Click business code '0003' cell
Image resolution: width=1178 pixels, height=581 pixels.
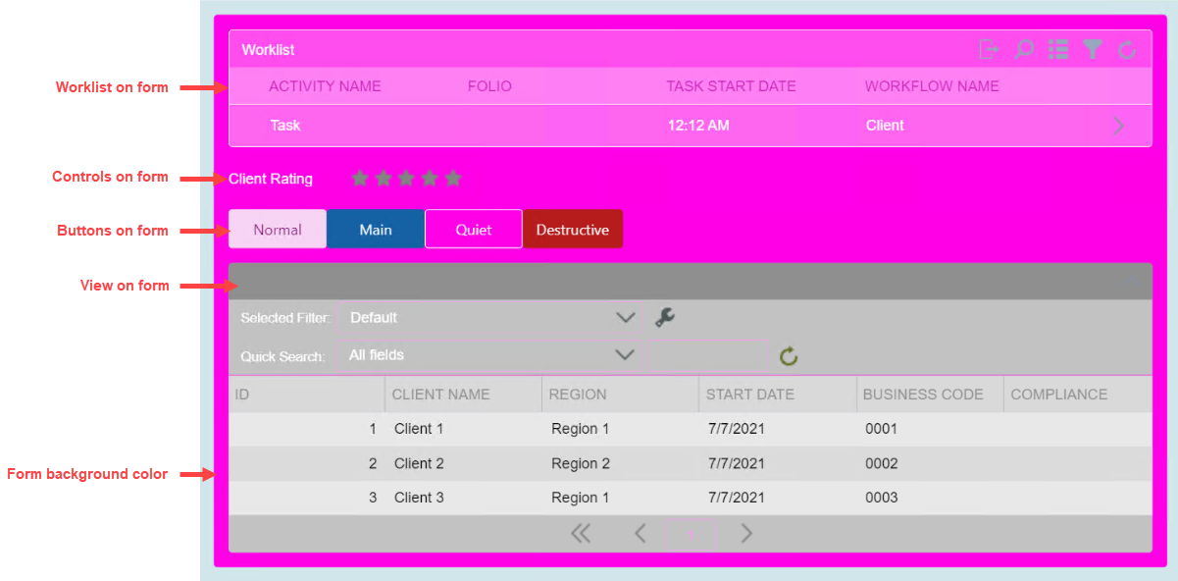click(881, 498)
